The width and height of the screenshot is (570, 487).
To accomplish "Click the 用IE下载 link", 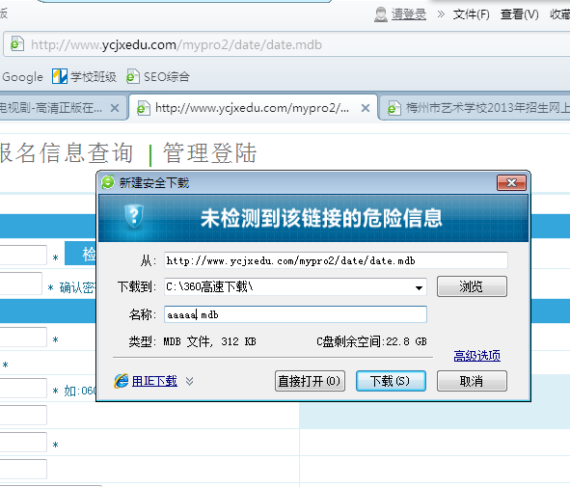I will (x=154, y=381).
